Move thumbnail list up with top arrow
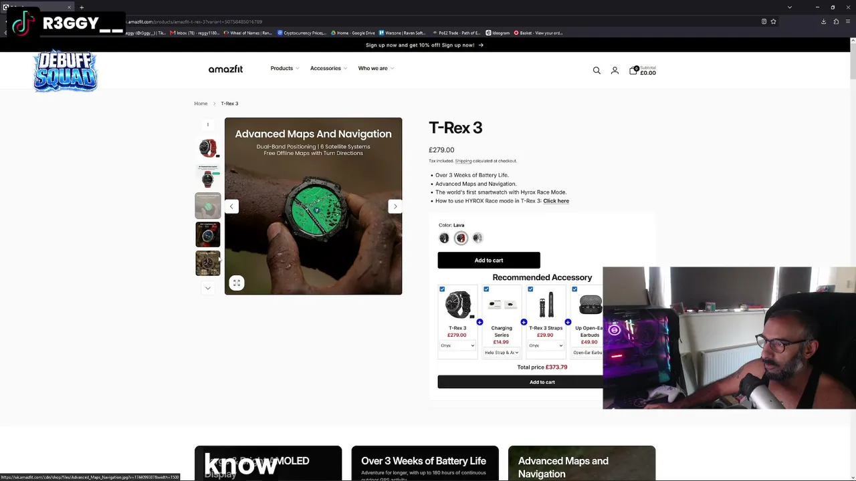This screenshot has width=856, height=481. [207, 124]
